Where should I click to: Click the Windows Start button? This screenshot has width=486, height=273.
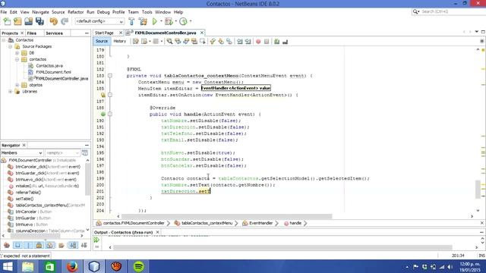[8, 266]
